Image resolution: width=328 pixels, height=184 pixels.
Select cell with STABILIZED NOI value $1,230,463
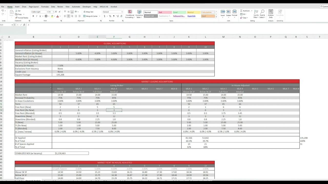[x=60, y=153]
